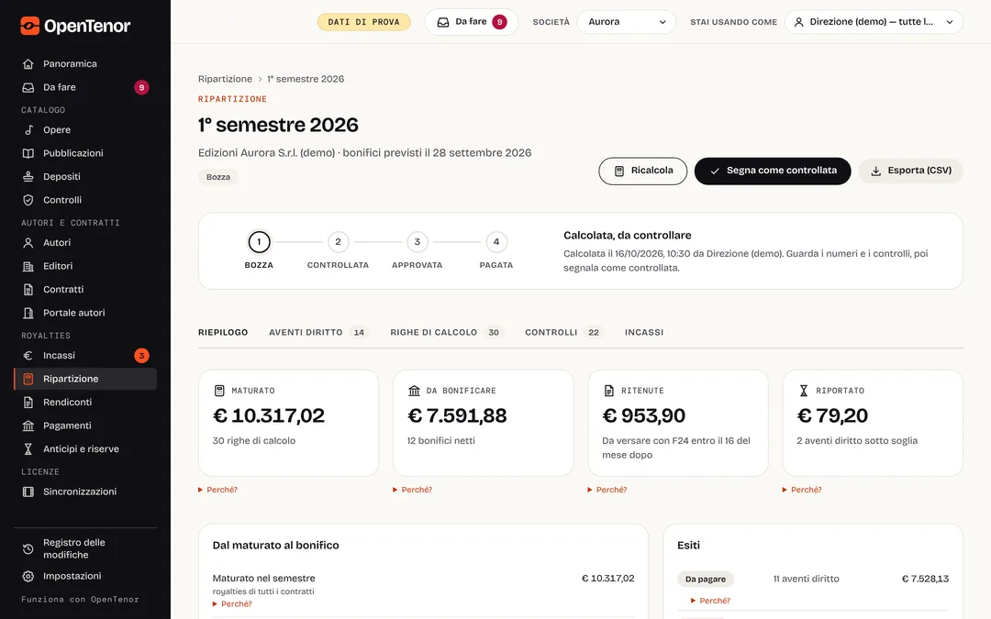Viewport: 991px width, 619px height.
Task: Click the Ripartizione breadcrumb link
Action: coord(225,79)
